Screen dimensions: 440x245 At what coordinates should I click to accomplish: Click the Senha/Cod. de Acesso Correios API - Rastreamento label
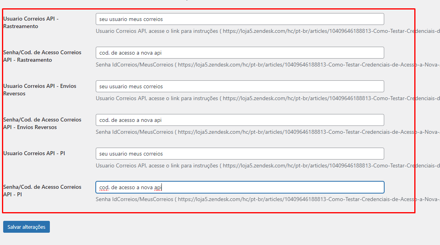pos(42,56)
